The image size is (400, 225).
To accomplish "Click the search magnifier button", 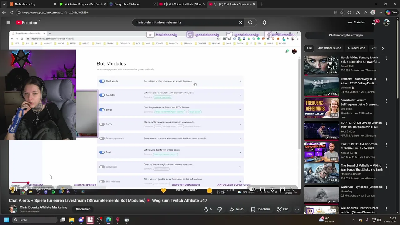I will click(x=250, y=22).
